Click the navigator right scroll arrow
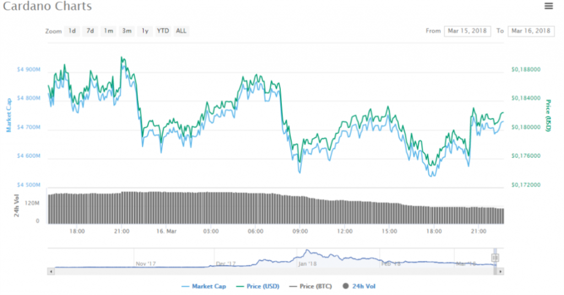 (x=500, y=272)
